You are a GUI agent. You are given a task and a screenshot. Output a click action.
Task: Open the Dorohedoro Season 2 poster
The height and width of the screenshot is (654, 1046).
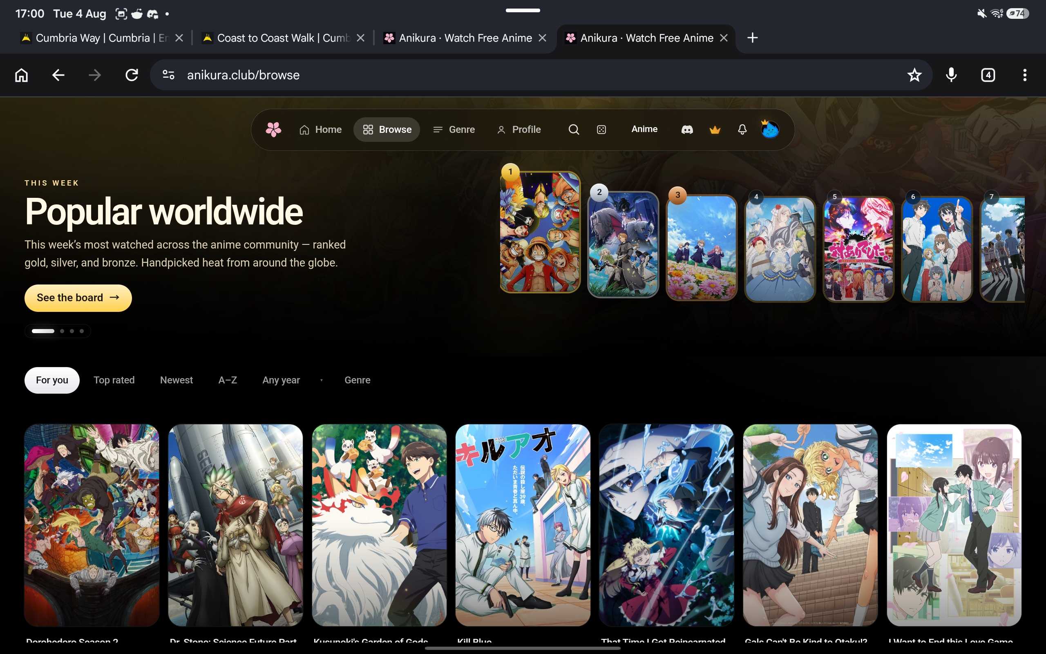click(x=92, y=525)
